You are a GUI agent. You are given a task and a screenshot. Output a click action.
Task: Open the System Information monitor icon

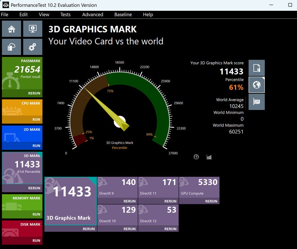(32, 29)
